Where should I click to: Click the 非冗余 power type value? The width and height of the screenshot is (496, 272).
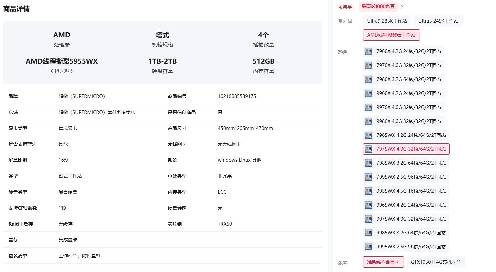point(225,176)
